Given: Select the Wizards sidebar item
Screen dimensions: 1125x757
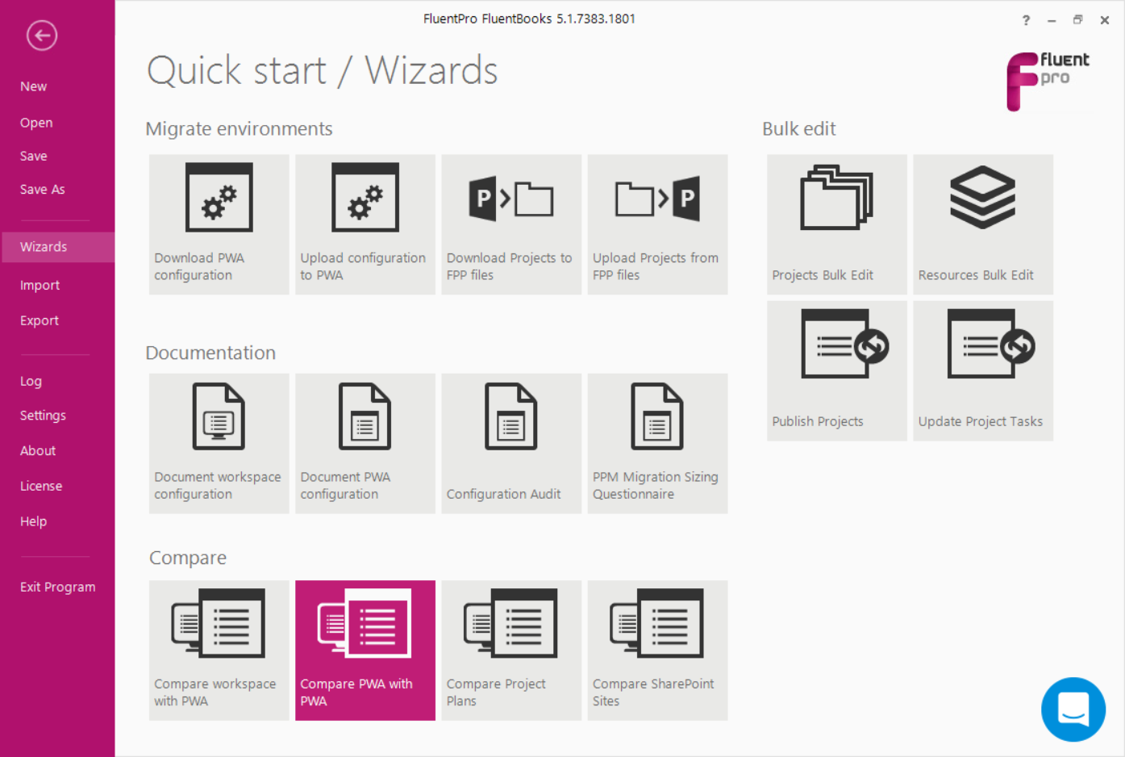Looking at the screenshot, I should (57, 247).
